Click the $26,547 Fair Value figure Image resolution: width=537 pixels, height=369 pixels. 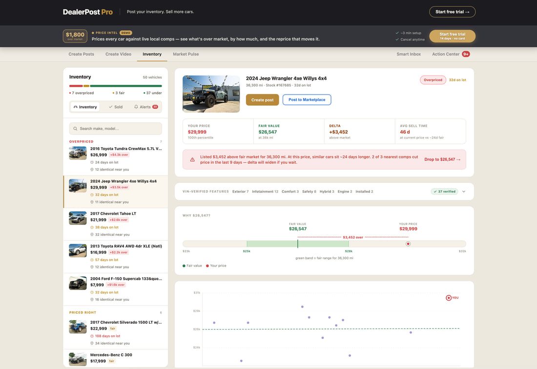[268, 132]
